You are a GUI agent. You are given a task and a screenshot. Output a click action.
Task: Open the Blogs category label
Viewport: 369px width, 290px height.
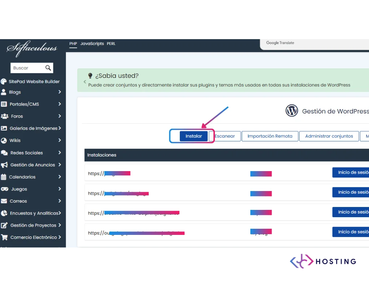(x=15, y=92)
